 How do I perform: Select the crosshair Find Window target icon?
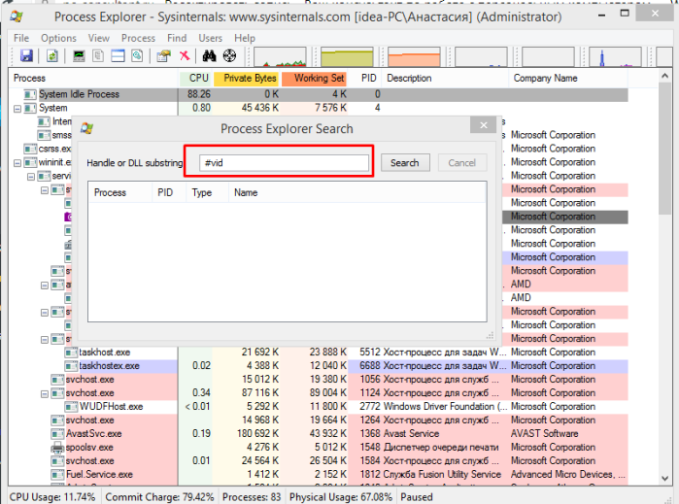tap(229, 56)
